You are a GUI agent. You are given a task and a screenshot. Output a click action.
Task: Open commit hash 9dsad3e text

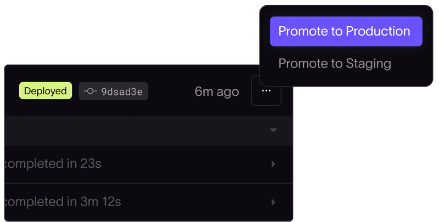121,92
